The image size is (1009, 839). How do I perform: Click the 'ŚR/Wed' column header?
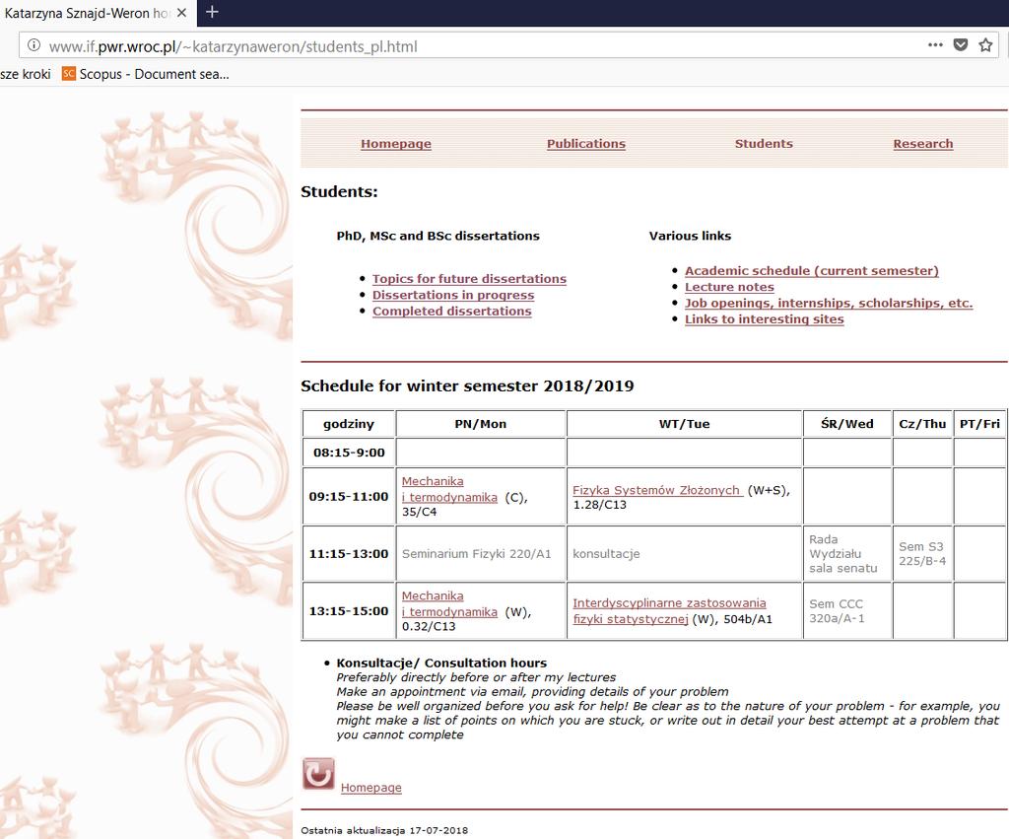click(846, 424)
